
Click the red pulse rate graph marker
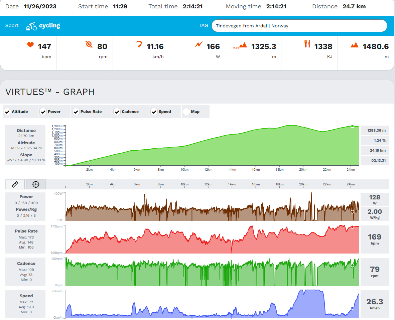[352, 227]
